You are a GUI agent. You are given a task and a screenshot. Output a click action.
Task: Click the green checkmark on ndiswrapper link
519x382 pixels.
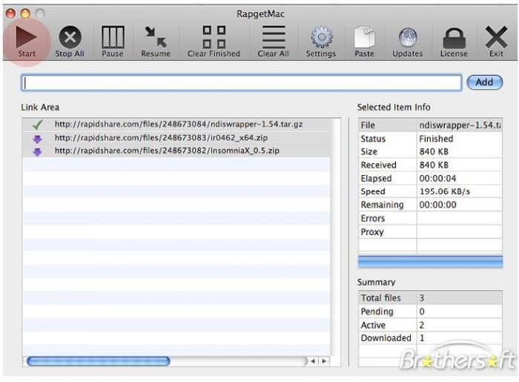coord(37,125)
